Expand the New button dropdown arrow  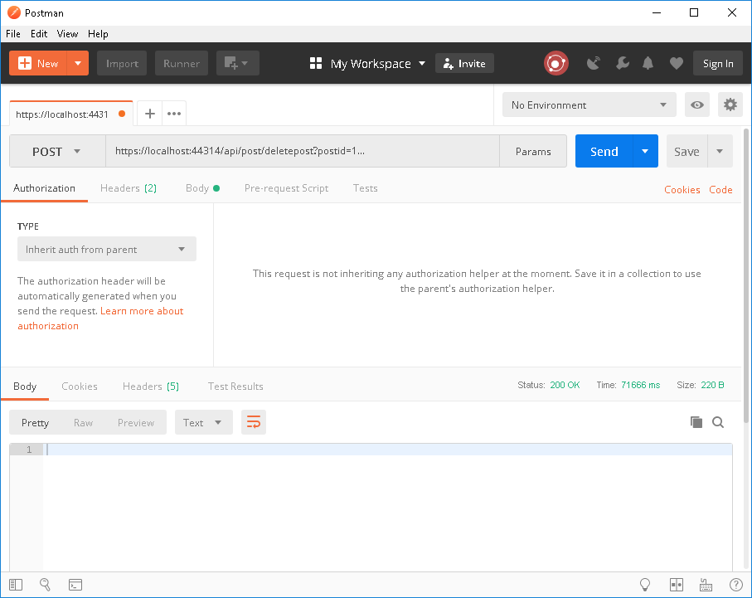click(78, 63)
